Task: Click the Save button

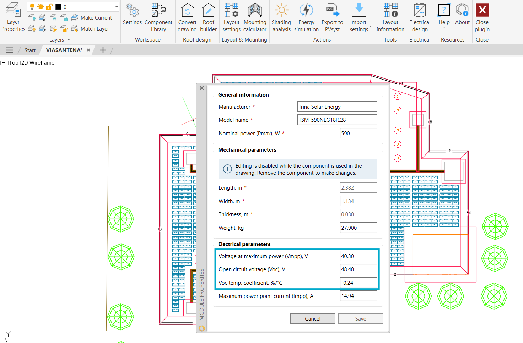Action: coord(361,318)
